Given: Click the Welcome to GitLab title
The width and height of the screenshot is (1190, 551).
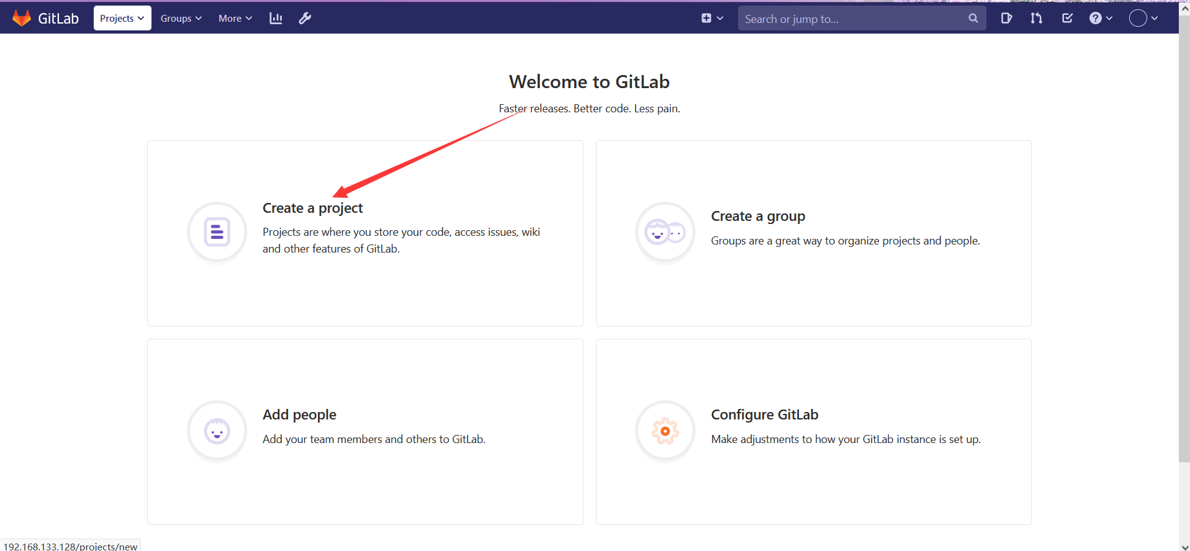Looking at the screenshot, I should click(x=589, y=82).
